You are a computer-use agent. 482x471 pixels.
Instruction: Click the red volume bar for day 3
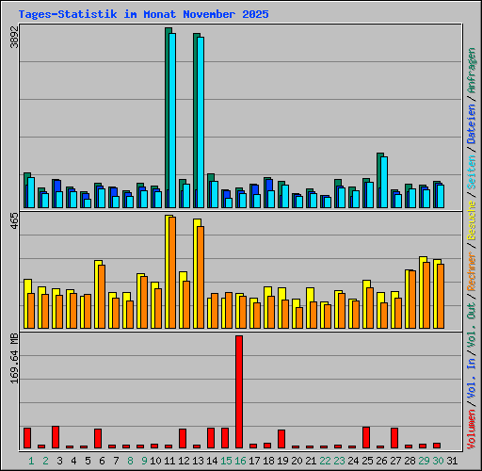[56, 437]
